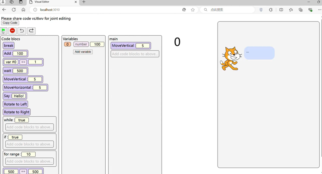Viewport: 322px width, 174px height.
Task: Select the wait block label
Action: pos(7,71)
